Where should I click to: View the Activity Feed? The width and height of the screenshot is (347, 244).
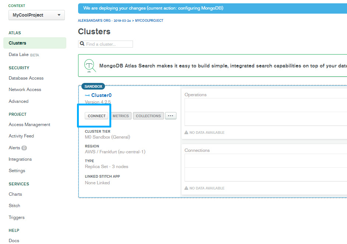pyautogui.click(x=21, y=136)
